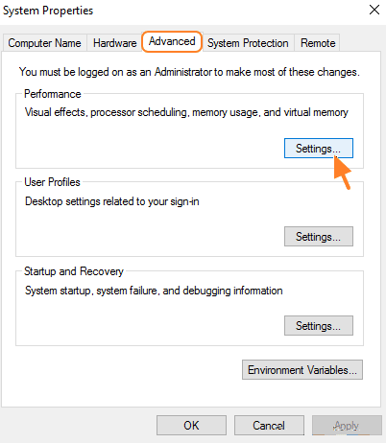Open the Hardware tab

click(x=114, y=43)
